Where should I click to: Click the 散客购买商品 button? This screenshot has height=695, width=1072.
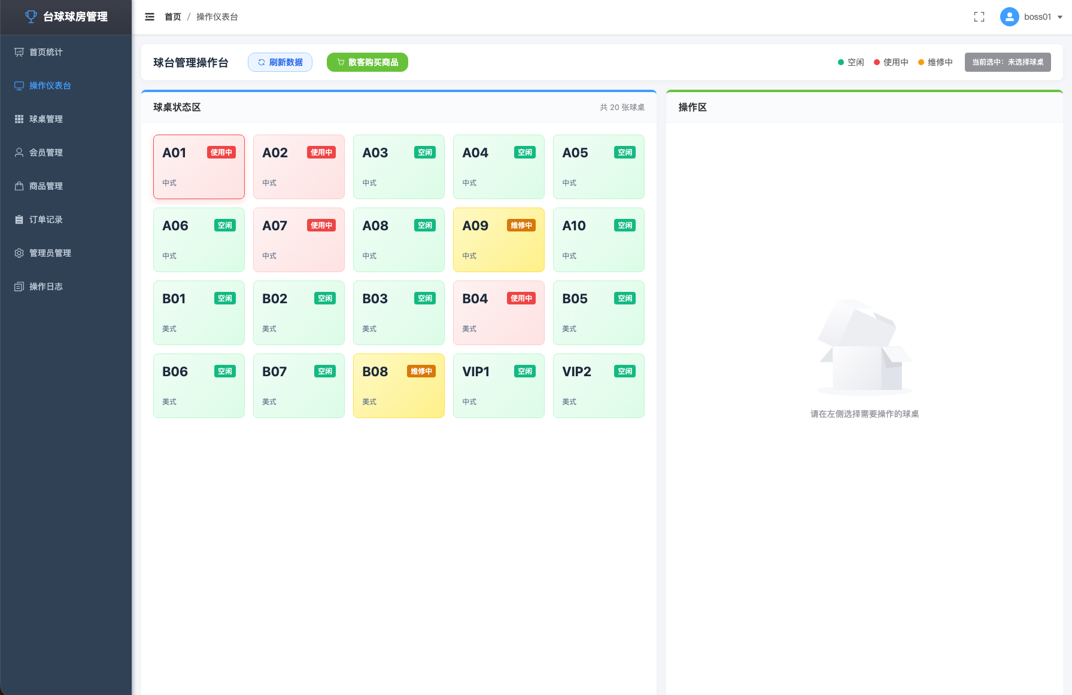368,62
